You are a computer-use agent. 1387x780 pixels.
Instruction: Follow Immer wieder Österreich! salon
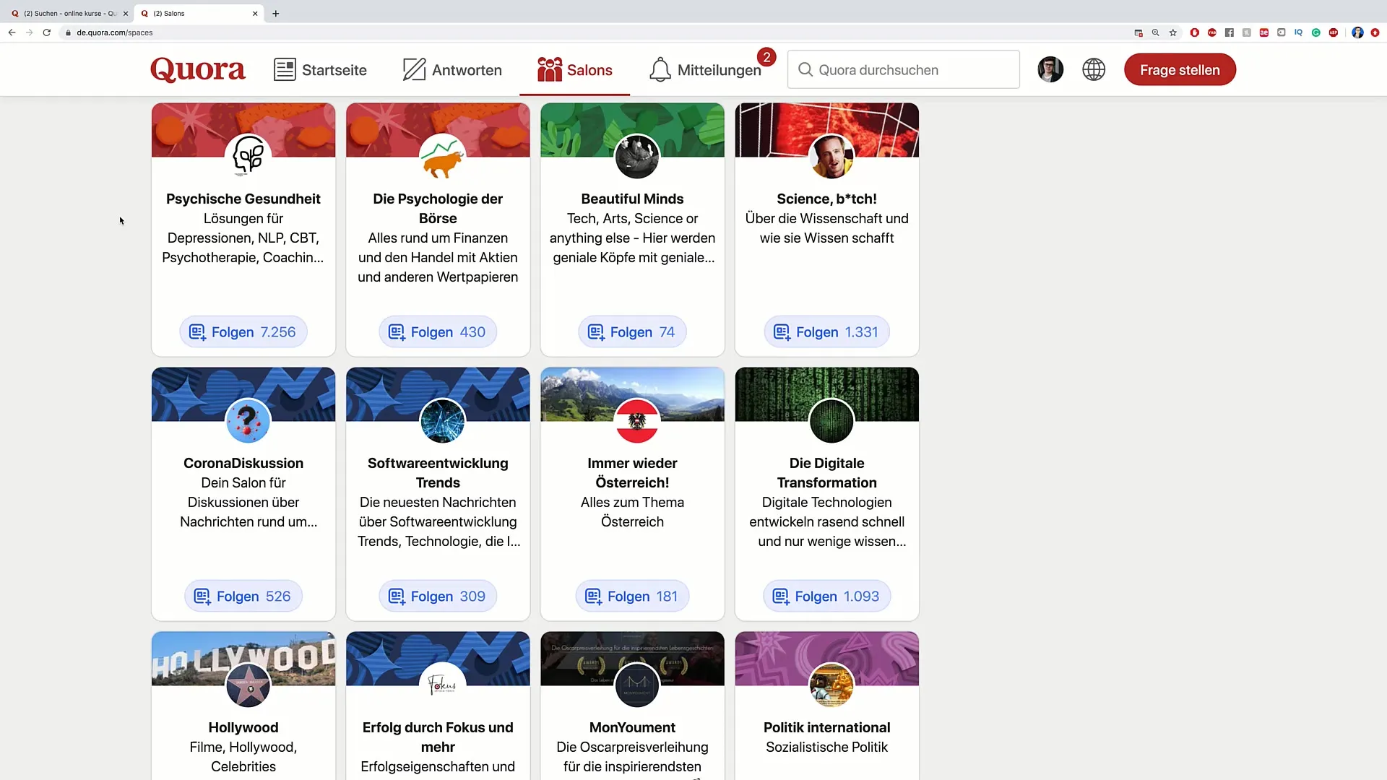[x=632, y=597]
